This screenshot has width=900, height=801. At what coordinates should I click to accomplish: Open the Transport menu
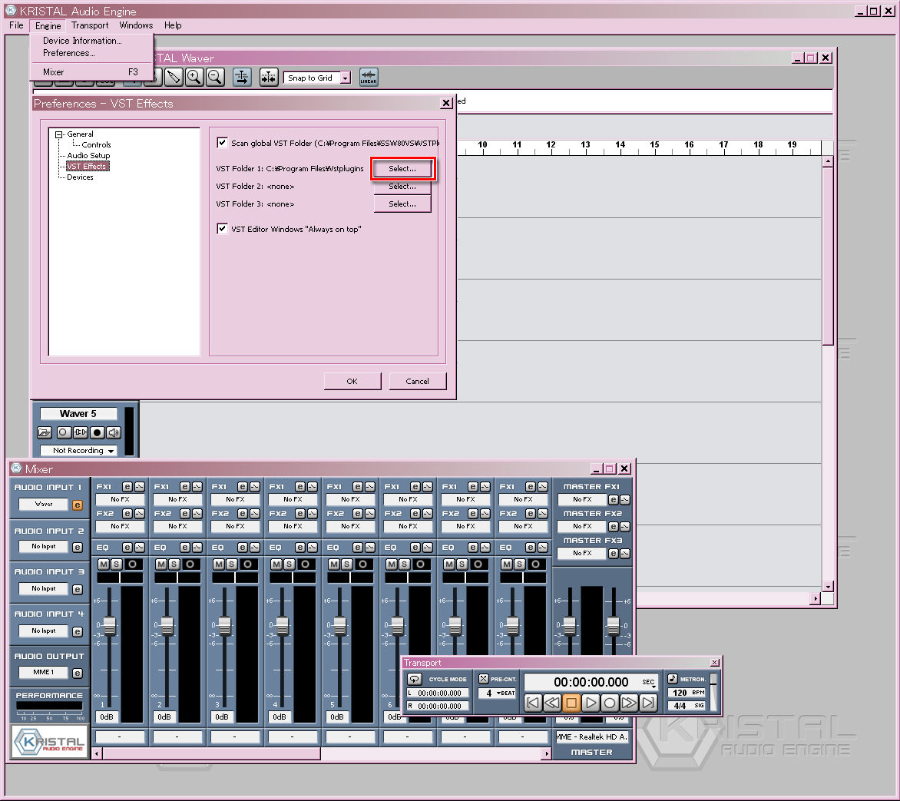90,25
